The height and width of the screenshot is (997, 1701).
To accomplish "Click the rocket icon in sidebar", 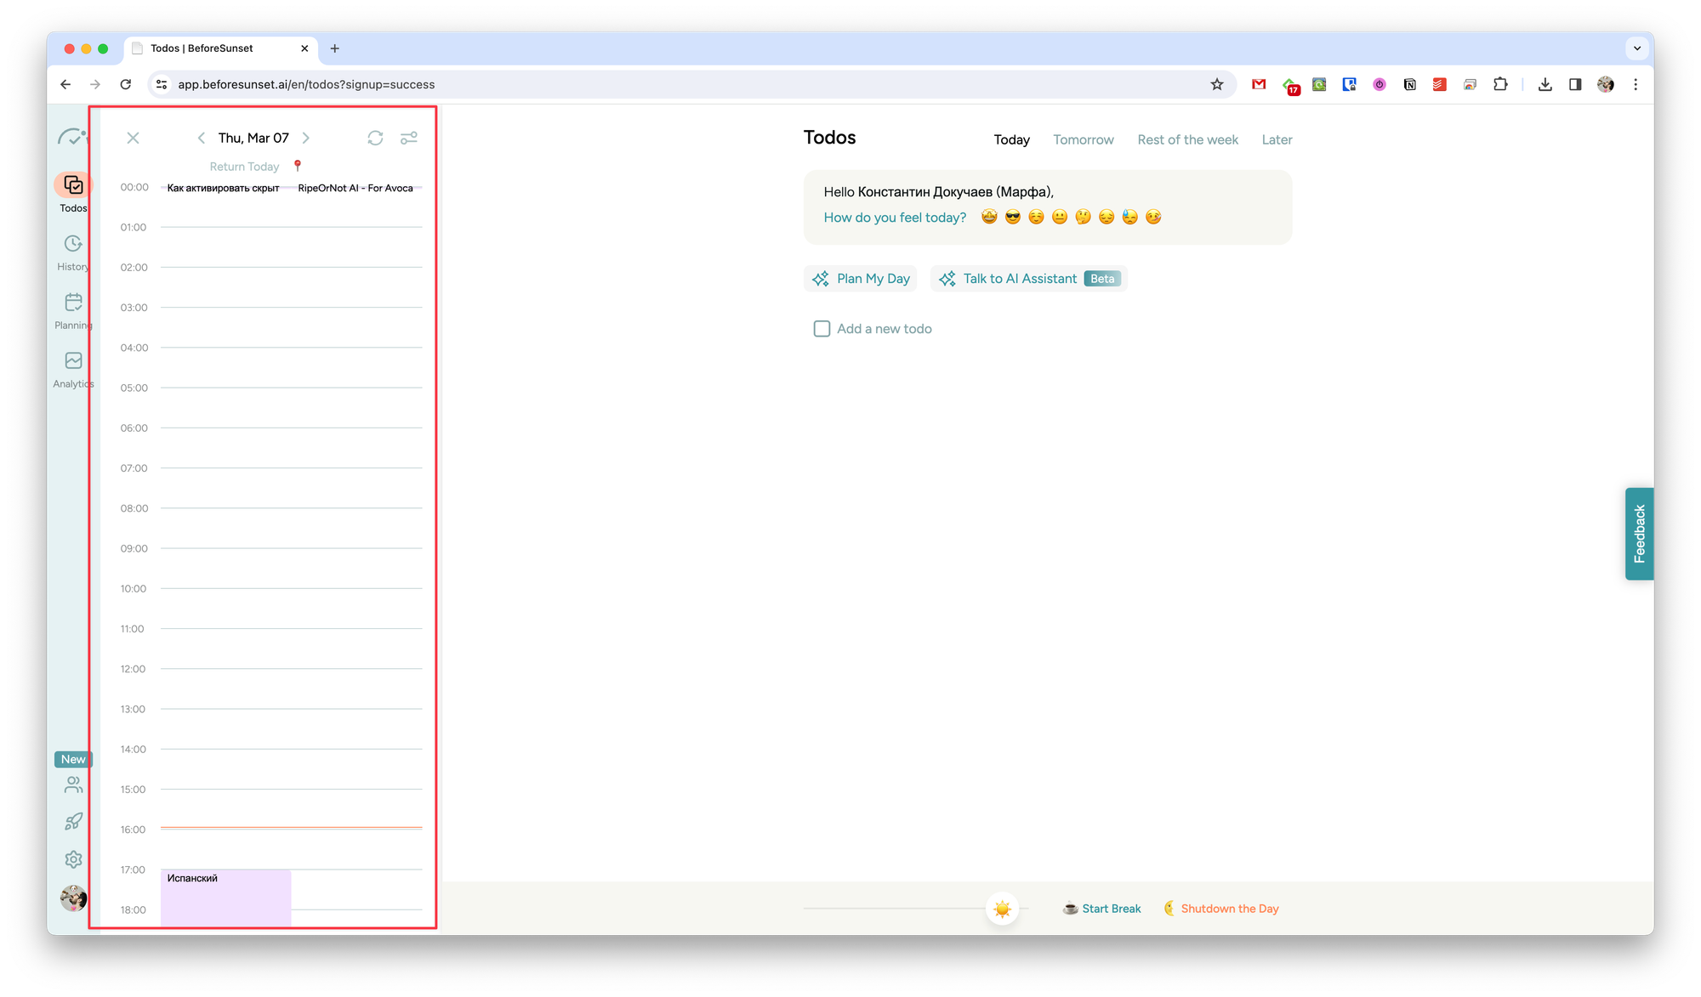I will [x=73, y=821].
